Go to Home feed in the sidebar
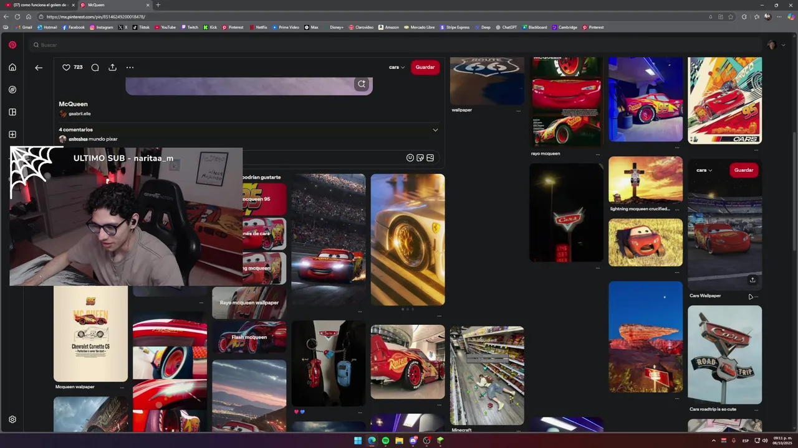798x448 pixels. [x=12, y=67]
